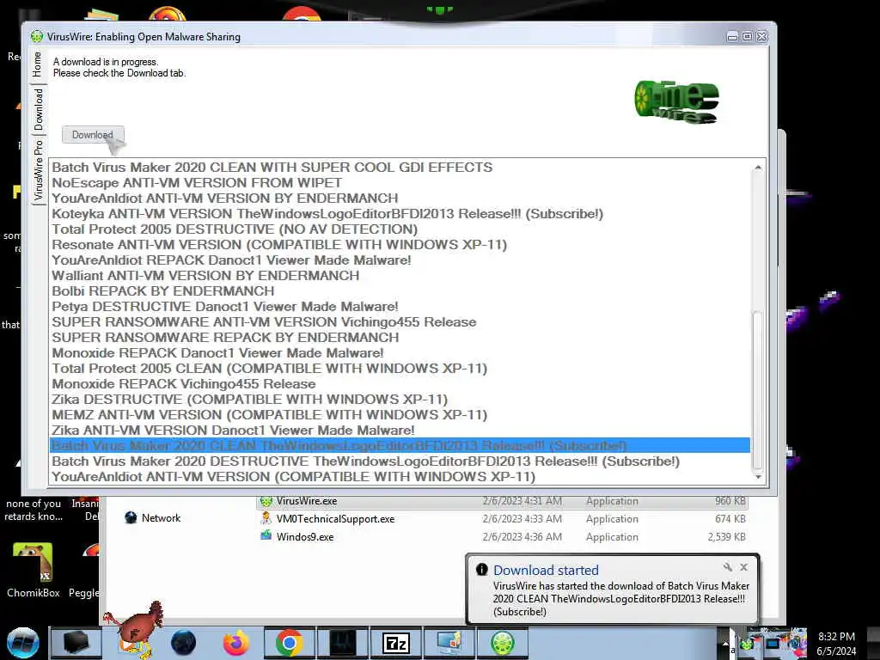Open Network in the Explorer sidebar
Screen dimensions: 880x660
coord(153,517)
